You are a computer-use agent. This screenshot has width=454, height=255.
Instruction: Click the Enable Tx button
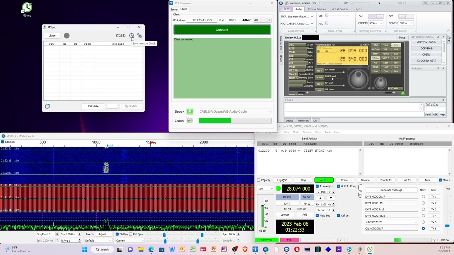pos(386,180)
